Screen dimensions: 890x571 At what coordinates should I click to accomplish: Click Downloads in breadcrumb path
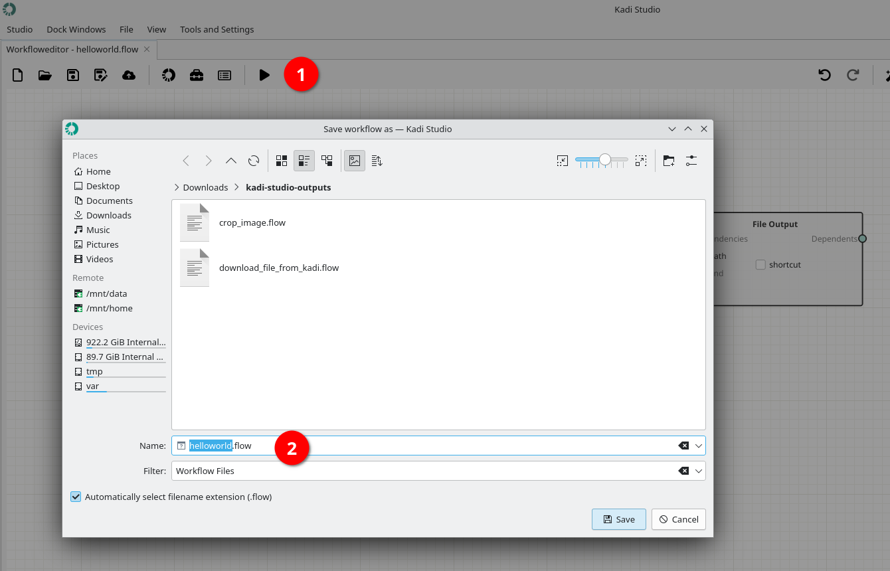pyautogui.click(x=205, y=187)
